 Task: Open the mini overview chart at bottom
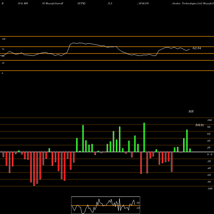(x=106, y=205)
